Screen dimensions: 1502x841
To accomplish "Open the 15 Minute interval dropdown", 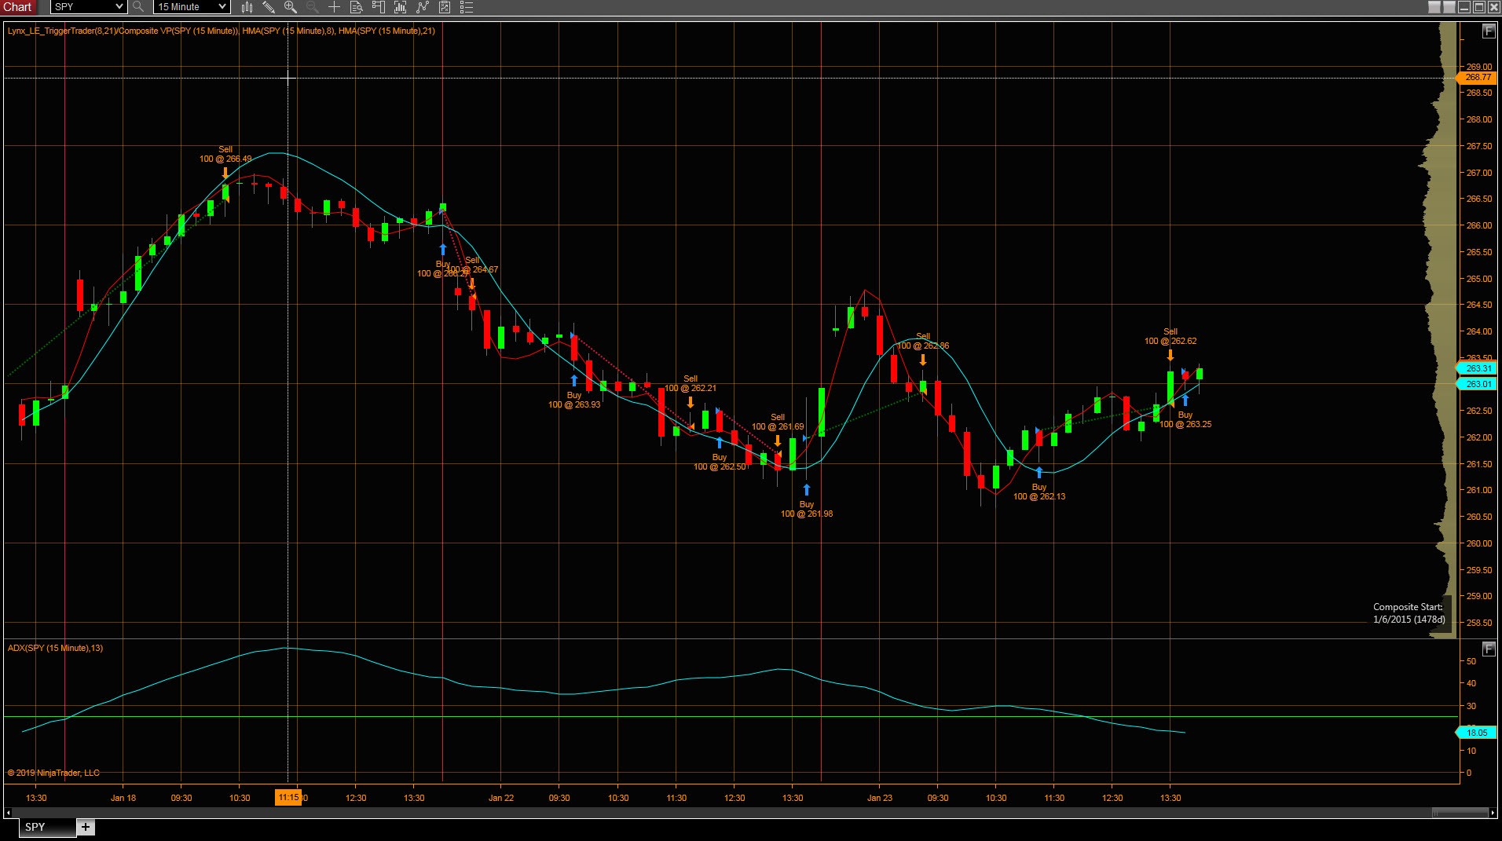I will click(x=191, y=7).
